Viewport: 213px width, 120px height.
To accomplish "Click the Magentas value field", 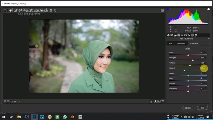I will coord(203,89).
